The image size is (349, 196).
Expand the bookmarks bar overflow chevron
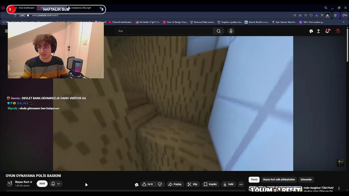point(344,22)
